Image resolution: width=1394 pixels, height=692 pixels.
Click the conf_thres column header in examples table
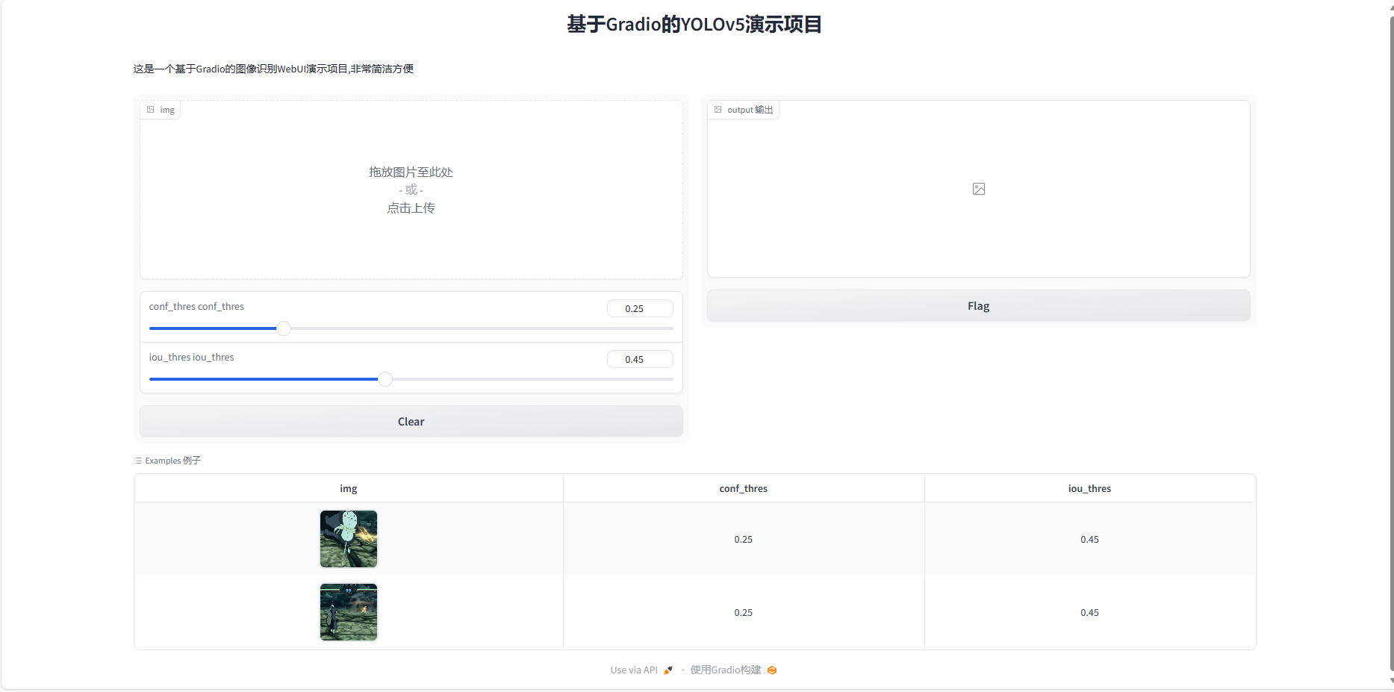[743, 489]
